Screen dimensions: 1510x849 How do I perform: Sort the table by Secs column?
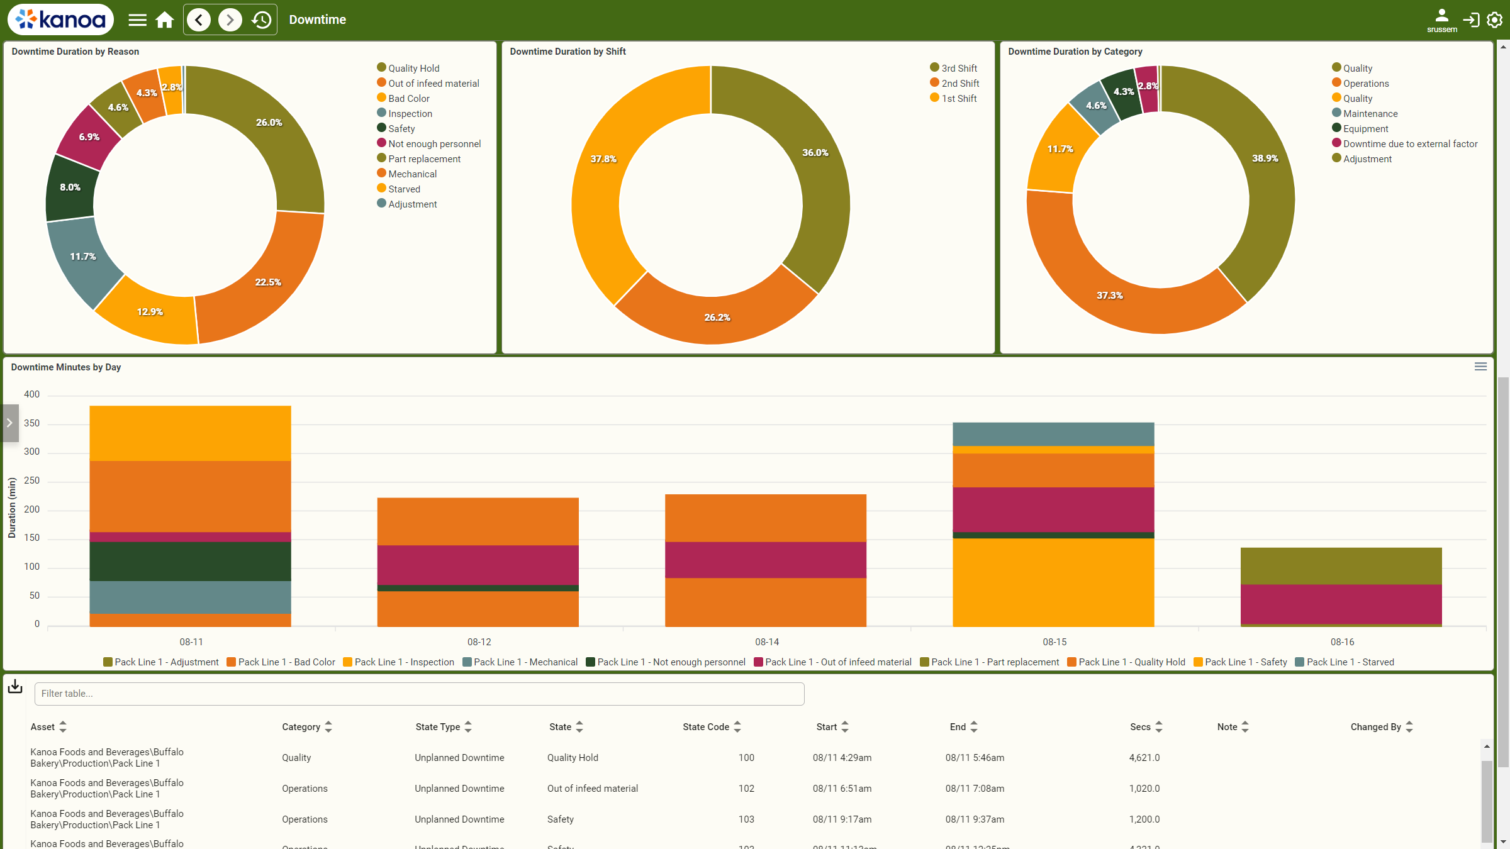click(1146, 727)
